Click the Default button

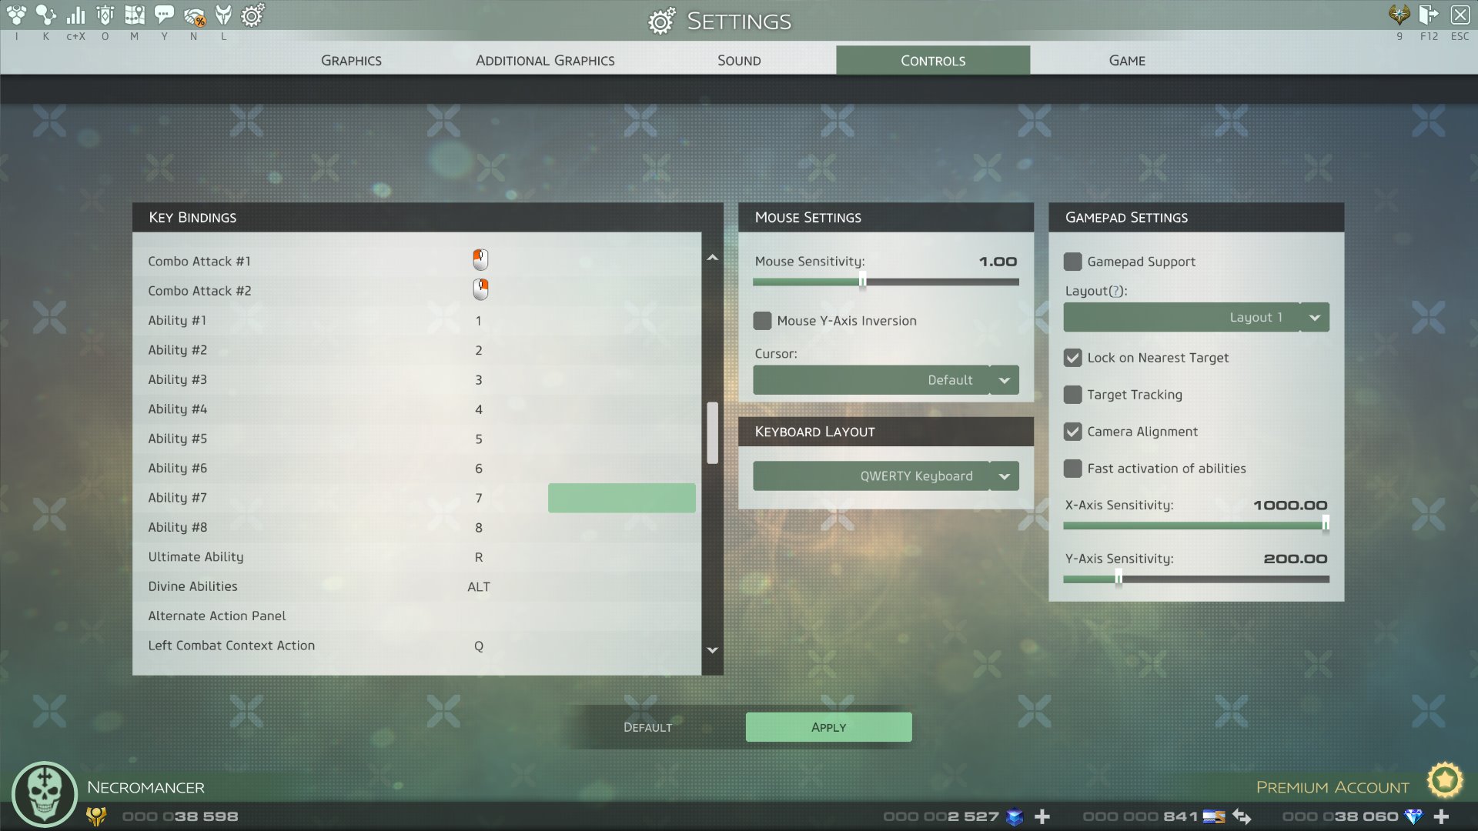(x=647, y=727)
